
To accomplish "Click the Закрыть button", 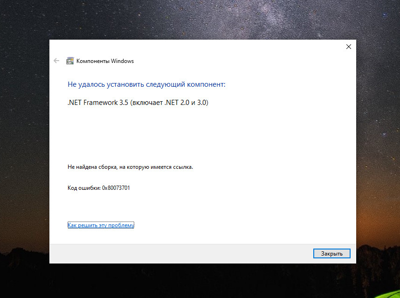I will (331, 253).
